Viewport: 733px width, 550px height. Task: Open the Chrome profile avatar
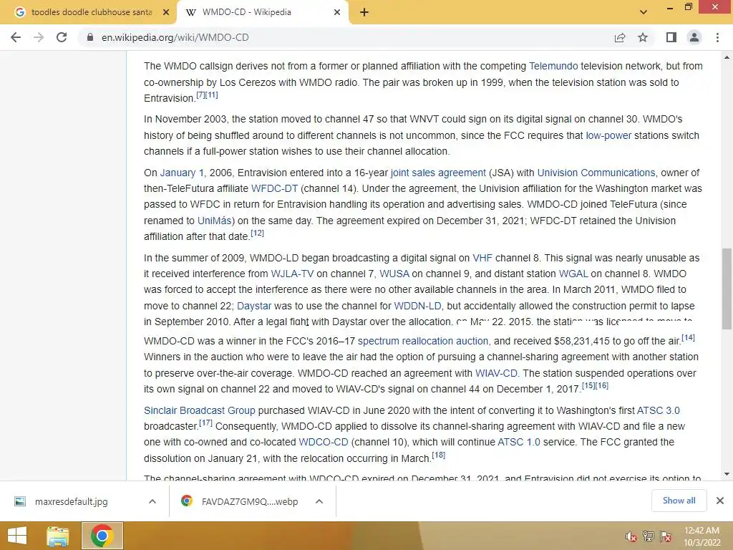coord(694,37)
